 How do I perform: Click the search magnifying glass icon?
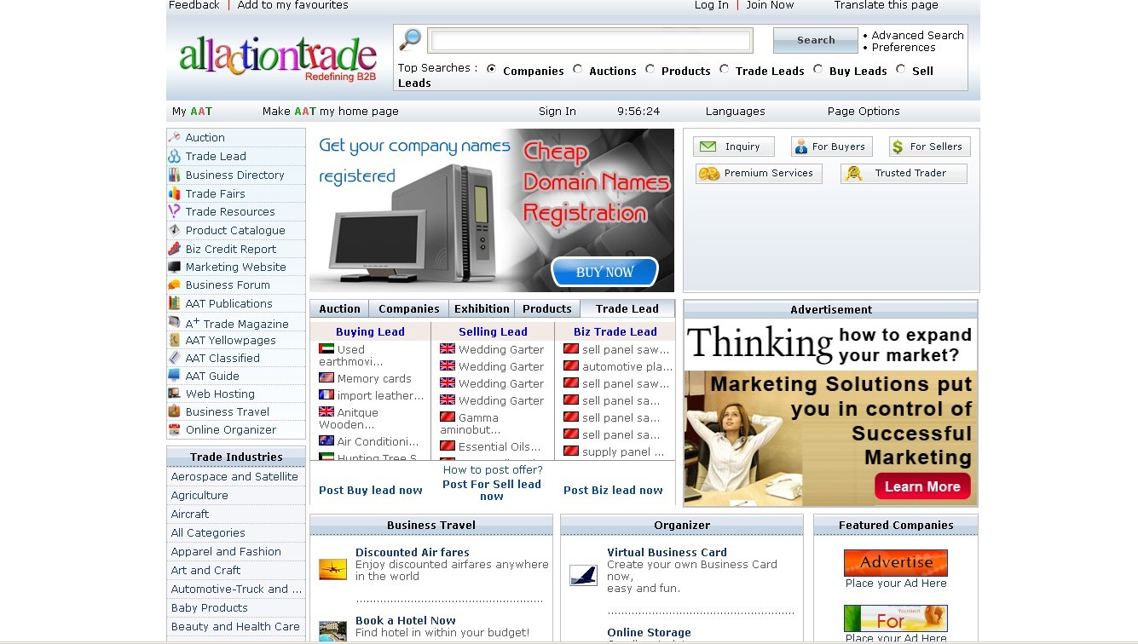click(x=410, y=39)
